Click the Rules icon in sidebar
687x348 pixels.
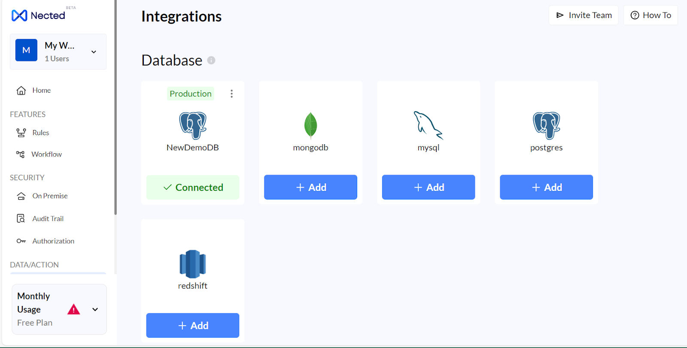point(21,133)
